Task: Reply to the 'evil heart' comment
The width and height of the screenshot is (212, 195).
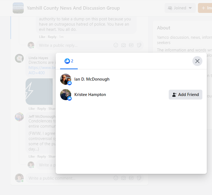Action: 52,37
